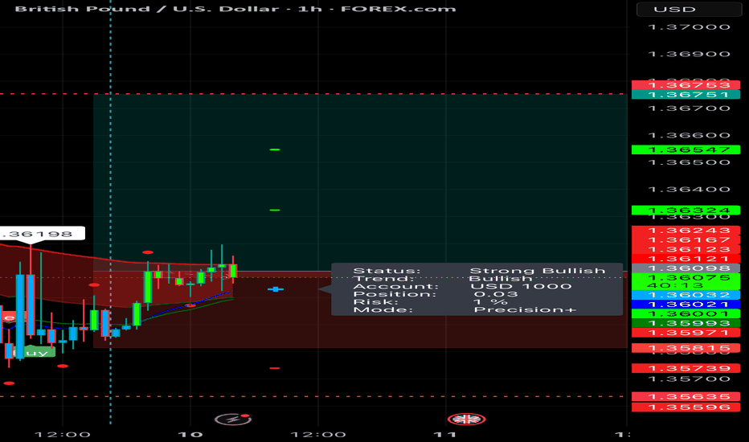Viewport: 749px width, 442px height.
Task: Click the Risk 1 % row
Action: (x=430, y=302)
